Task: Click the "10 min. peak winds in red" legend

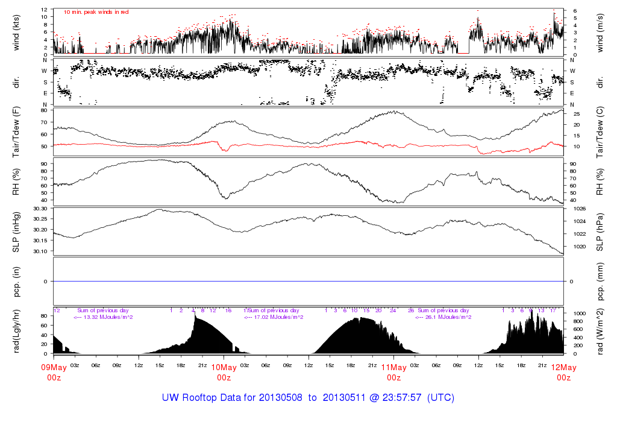Action: (96, 12)
